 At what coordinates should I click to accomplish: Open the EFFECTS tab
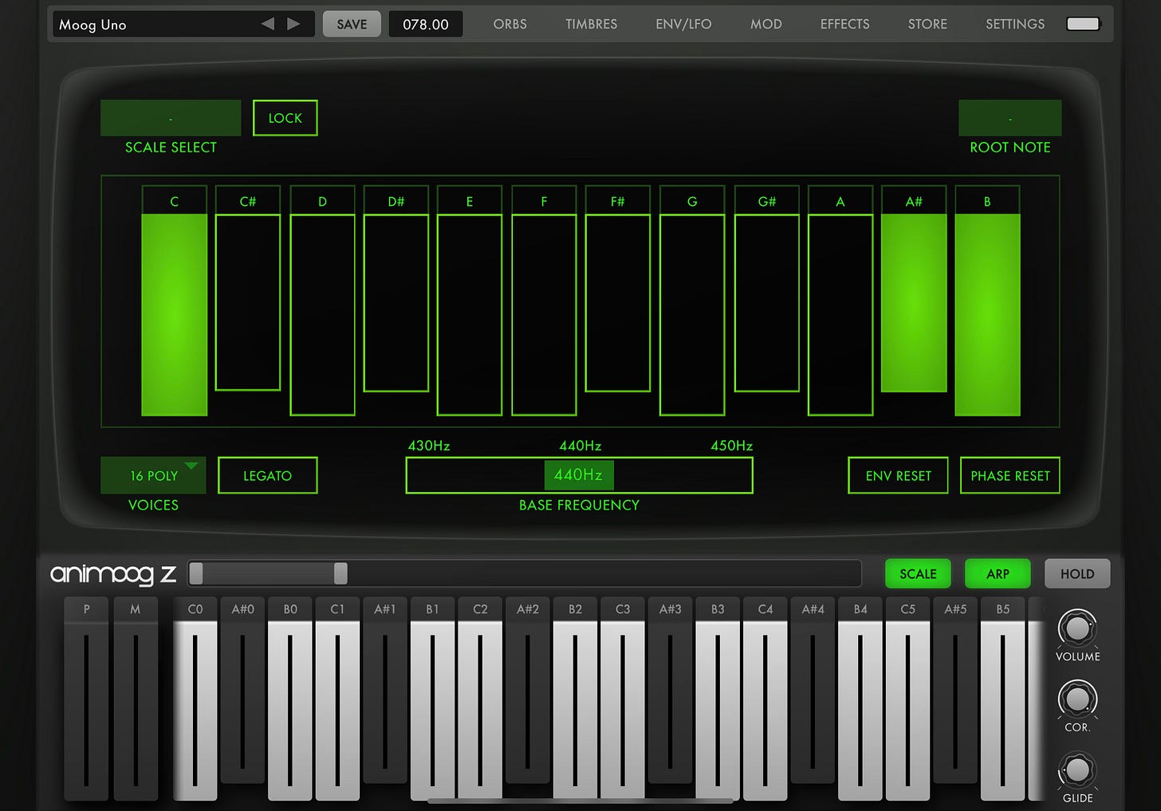pos(844,24)
